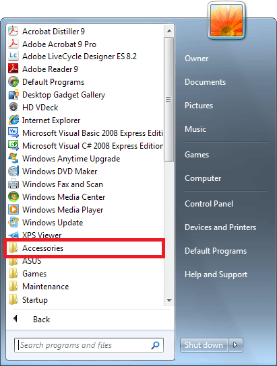This screenshot has width=277, height=366.
Task: Click the HD VDeck speaker icon
Action: (13, 108)
